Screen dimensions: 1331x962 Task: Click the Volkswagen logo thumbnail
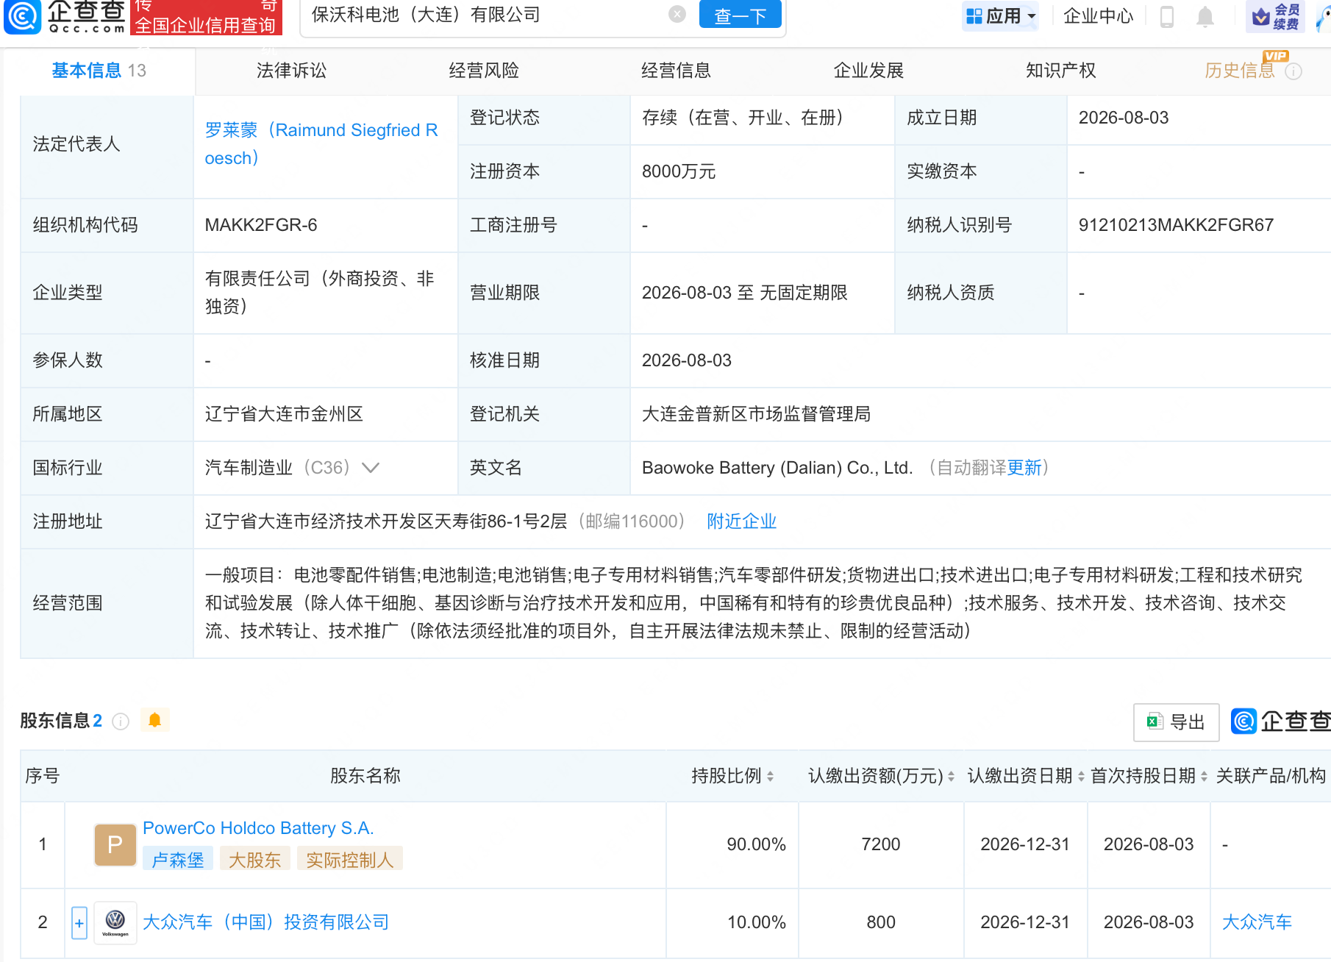(115, 922)
